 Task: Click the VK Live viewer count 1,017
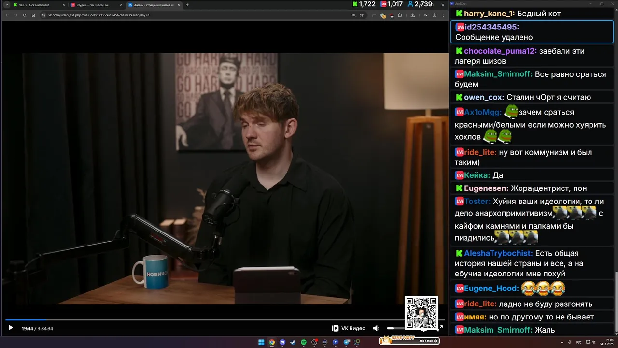[392, 4]
